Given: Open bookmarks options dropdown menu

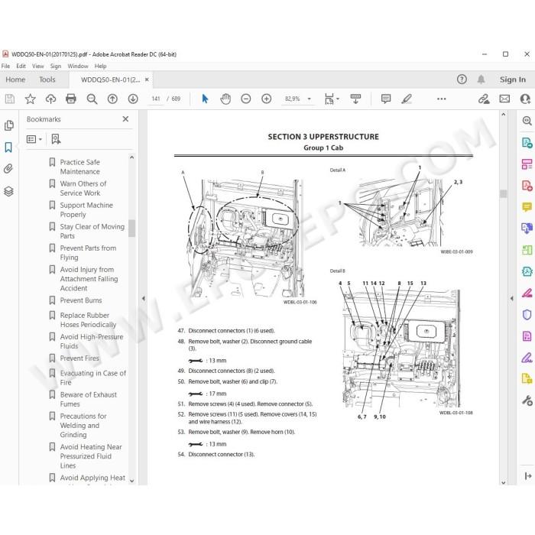Looking at the screenshot, I should pyautogui.click(x=34, y=139).
